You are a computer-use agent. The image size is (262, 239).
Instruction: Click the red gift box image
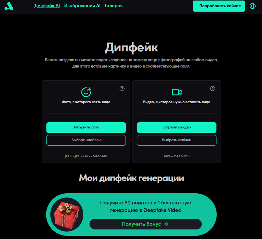67,215
